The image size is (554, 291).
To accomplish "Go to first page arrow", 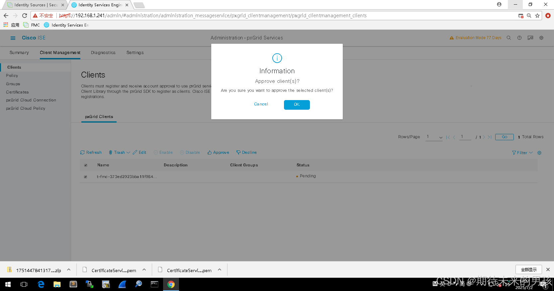I will point(448,137).
